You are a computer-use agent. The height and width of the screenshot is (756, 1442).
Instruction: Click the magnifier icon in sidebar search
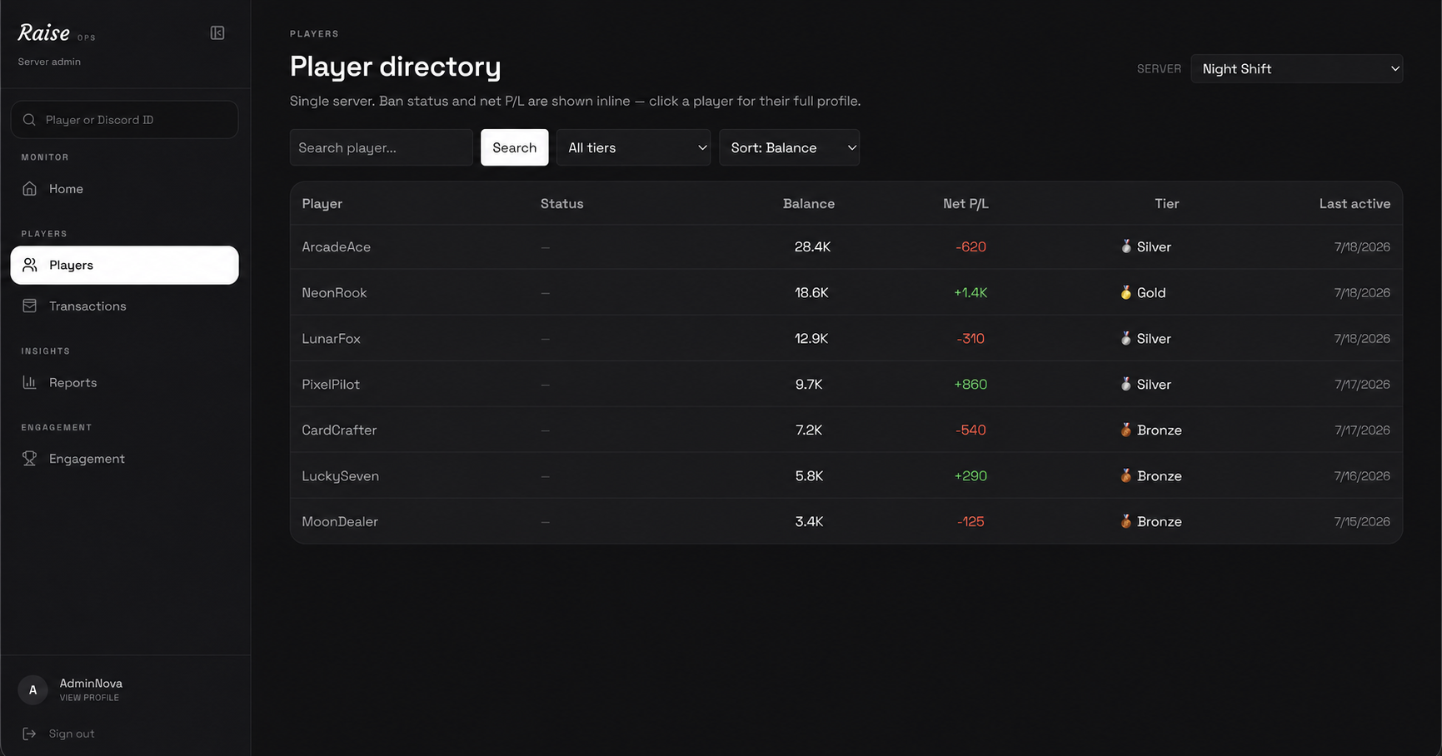coord(29,120)
